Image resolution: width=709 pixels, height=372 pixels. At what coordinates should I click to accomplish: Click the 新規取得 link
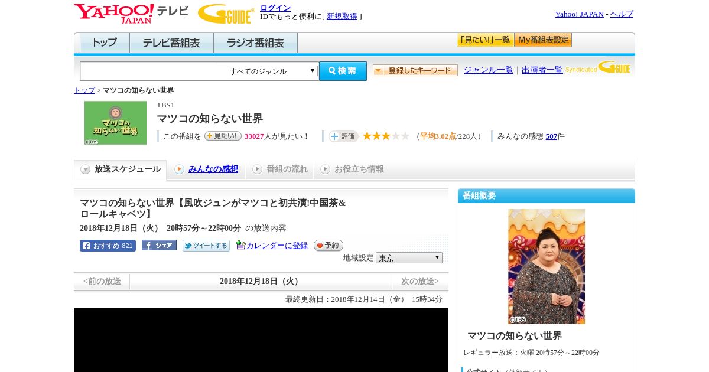coord(342,17)
